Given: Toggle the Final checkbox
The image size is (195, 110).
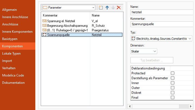Looking at the screenshot, I should [x=172, y=98].
